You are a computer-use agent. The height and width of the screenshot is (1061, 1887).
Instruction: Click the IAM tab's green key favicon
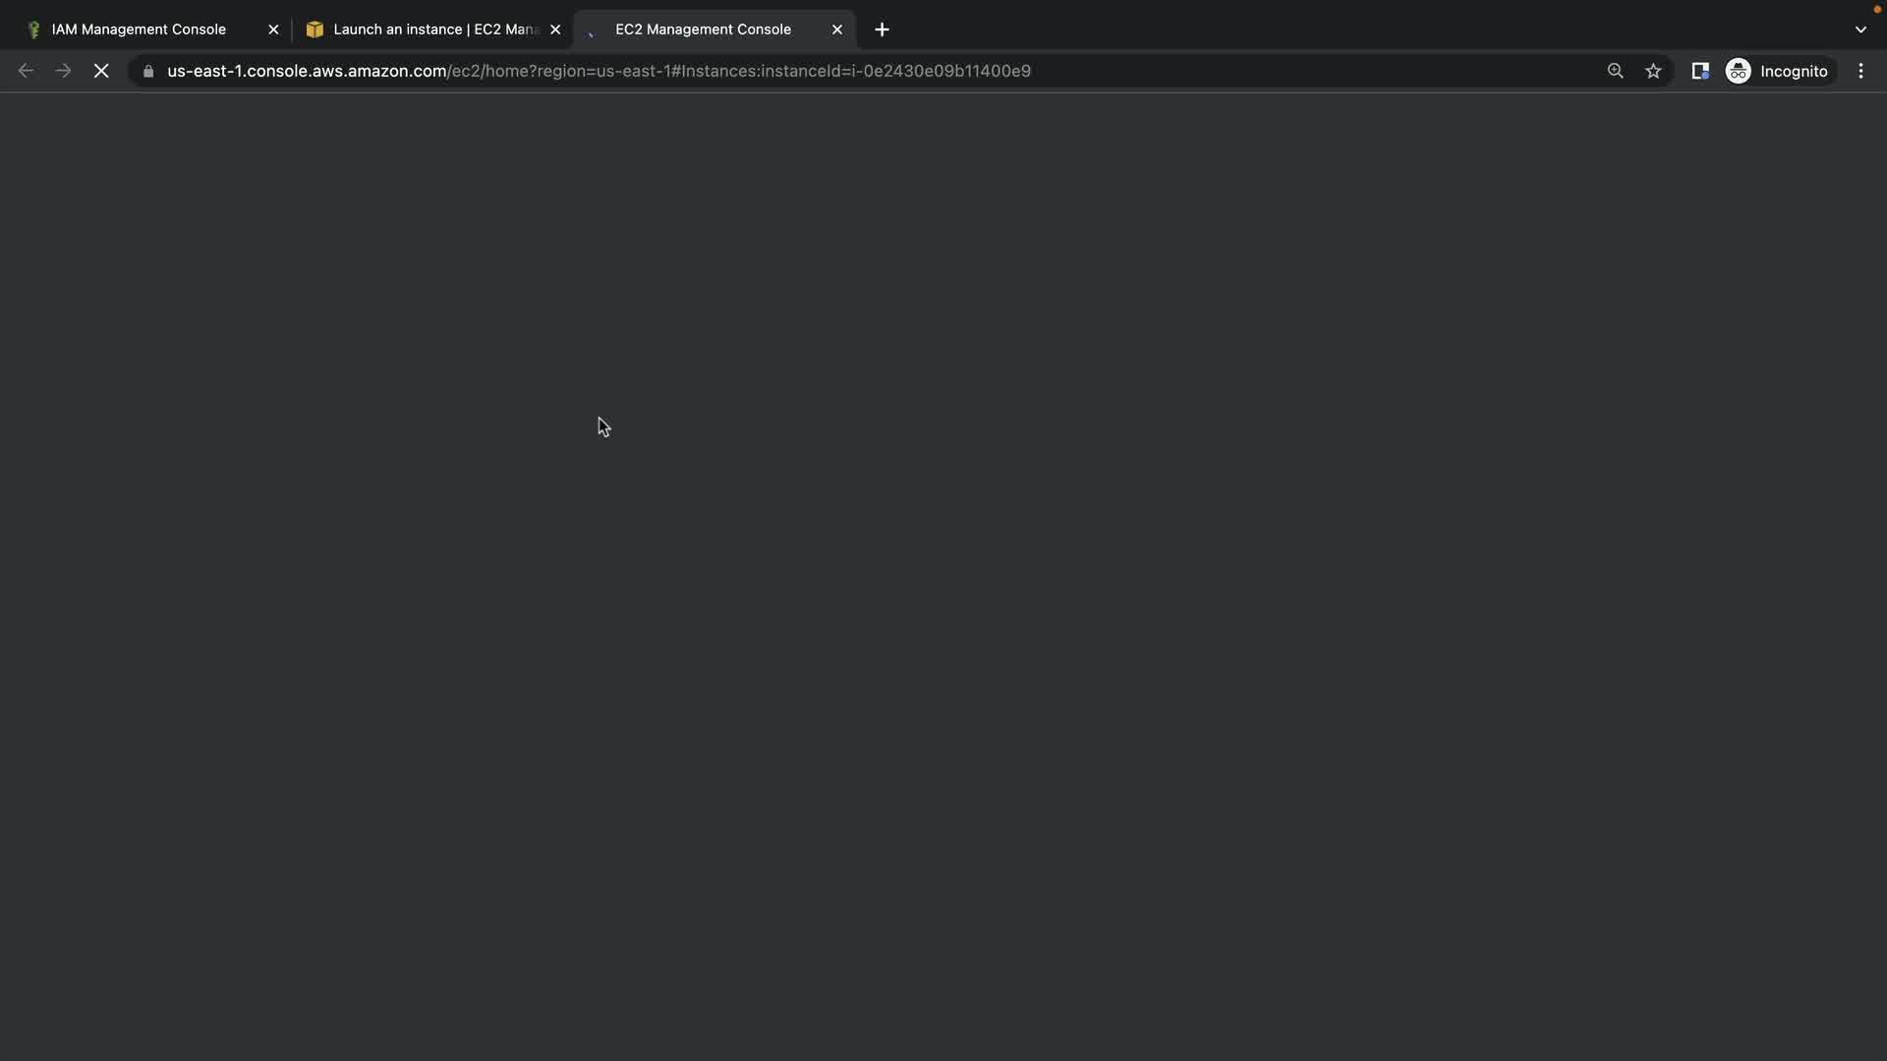coord(33,29)
